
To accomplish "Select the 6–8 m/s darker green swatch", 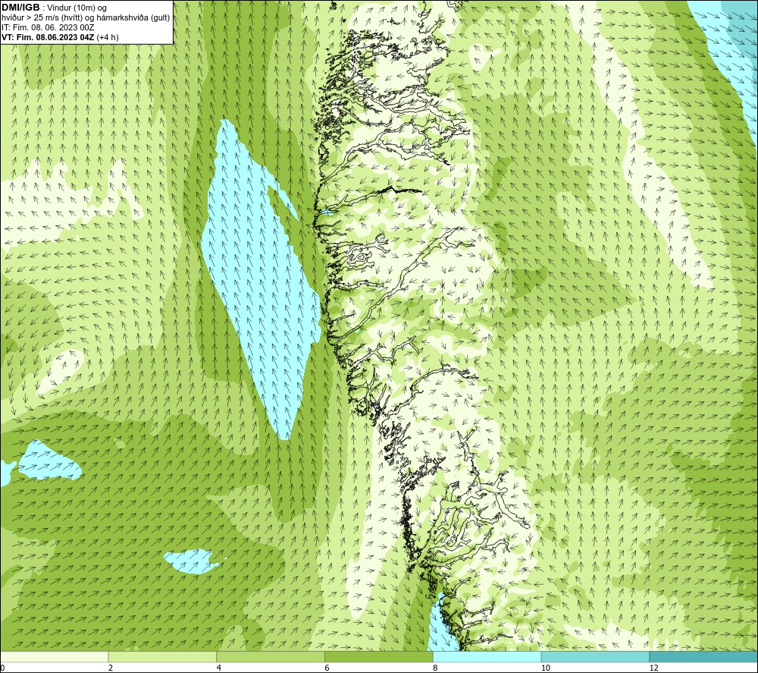I will [379, 656].
